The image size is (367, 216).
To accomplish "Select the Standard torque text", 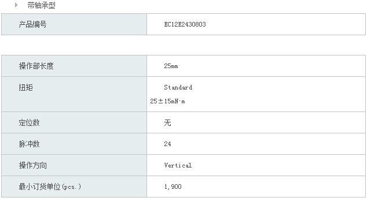I will [x=178, y=87].
